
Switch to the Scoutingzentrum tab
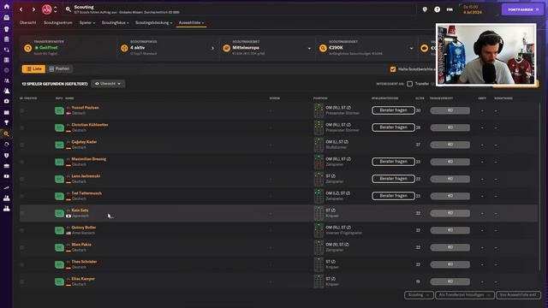57,23
